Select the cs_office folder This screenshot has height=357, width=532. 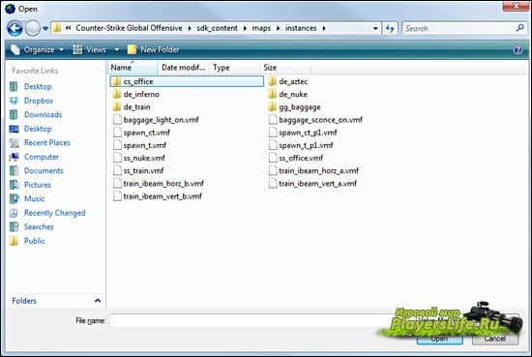[x=187, y=81]
